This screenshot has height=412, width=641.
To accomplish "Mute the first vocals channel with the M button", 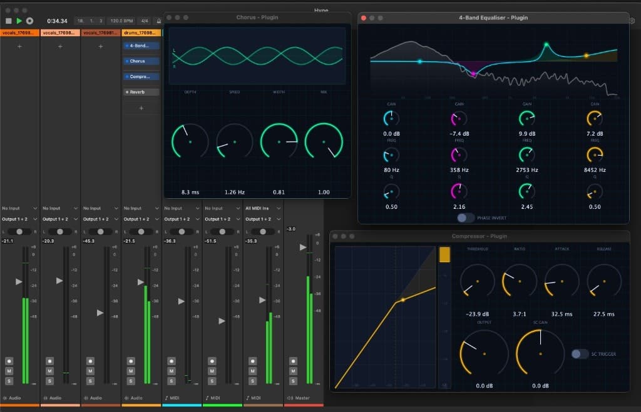I will [9, 371].
